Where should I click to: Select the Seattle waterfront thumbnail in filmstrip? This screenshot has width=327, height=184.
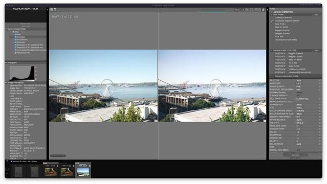tap(83, 172)
